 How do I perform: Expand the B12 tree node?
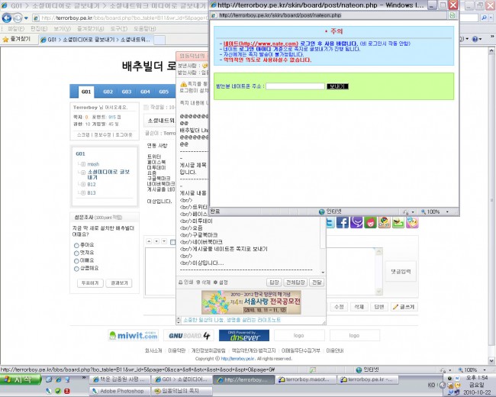[x=83, y=184]
